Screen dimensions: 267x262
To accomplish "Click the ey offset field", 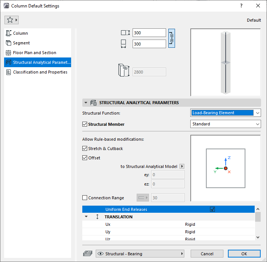I will pos(168,175).
